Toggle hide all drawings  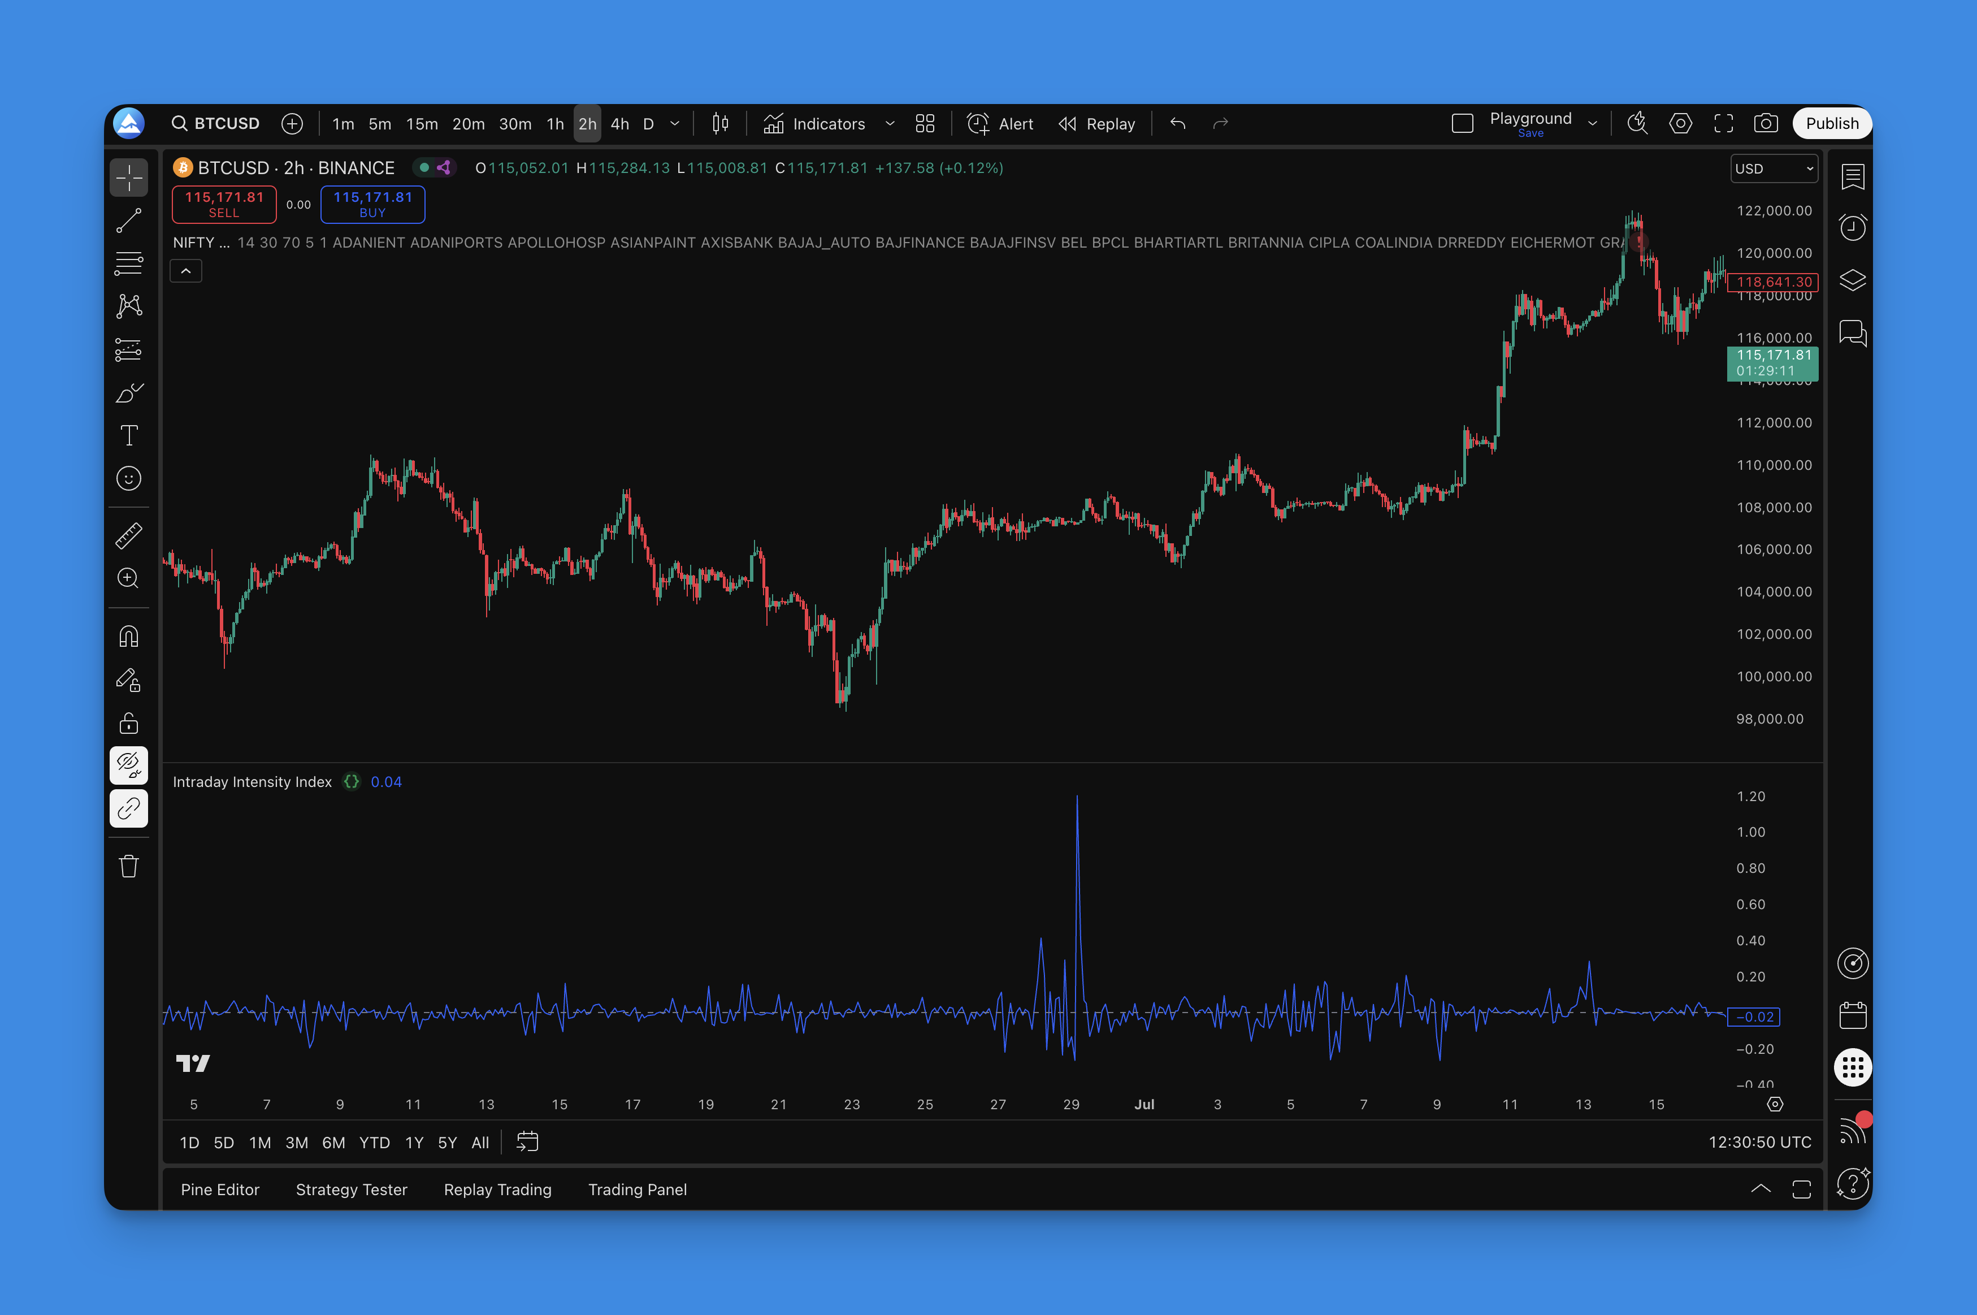[128, 765]
